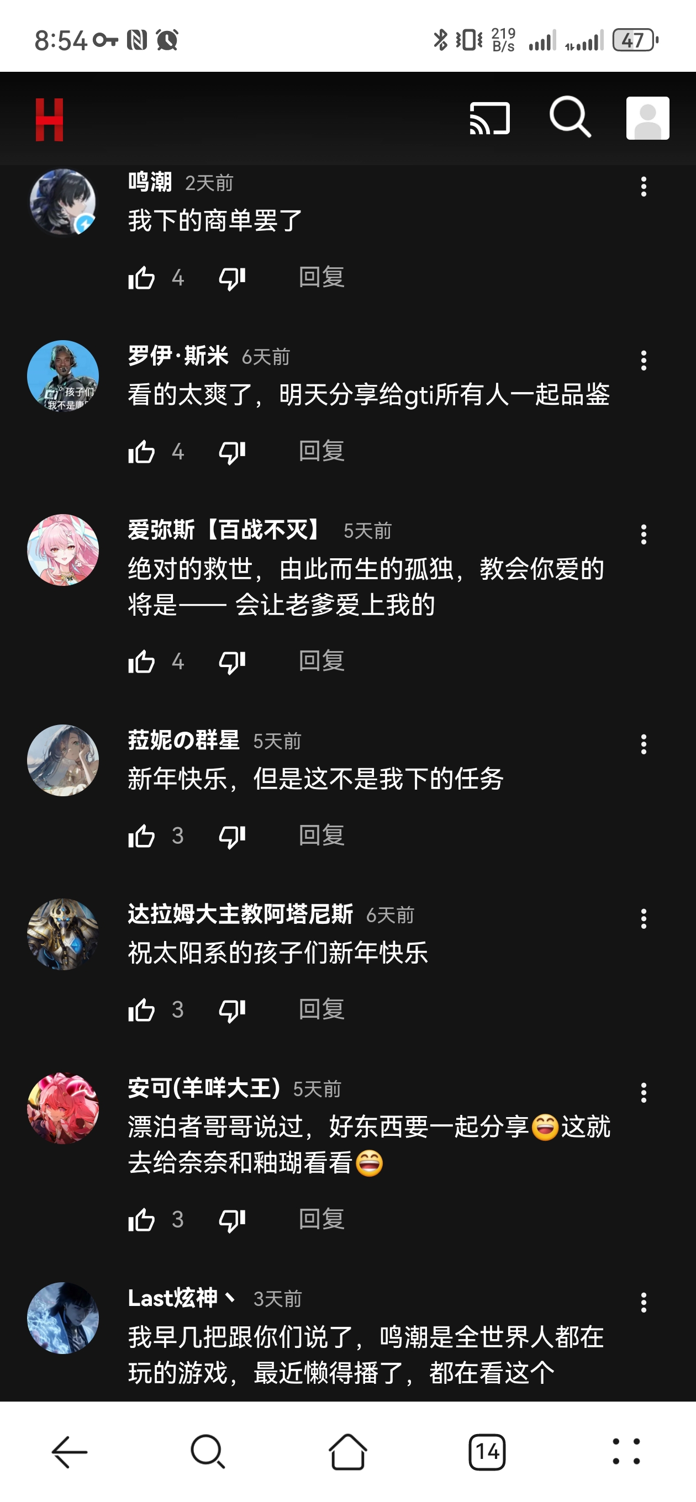Open browser search in bottom bar
This screenshot has width=696, height=1502.
click(x=208, y=1451)
